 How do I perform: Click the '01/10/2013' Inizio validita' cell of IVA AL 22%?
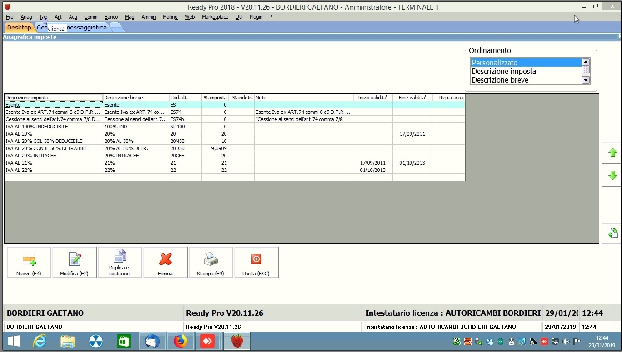(x=373, y=170)
